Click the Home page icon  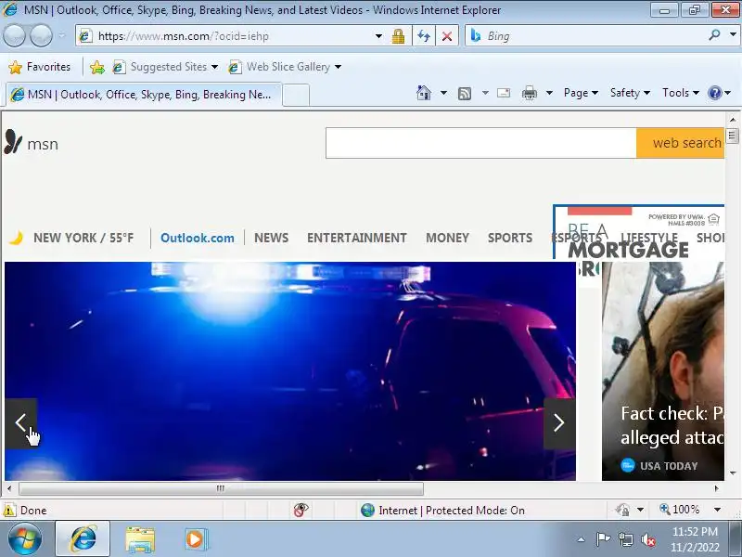click(x=424, y=93)
